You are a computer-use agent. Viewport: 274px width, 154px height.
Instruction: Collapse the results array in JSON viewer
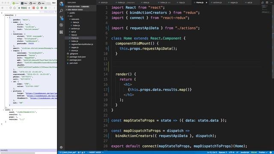click(3, 15)
